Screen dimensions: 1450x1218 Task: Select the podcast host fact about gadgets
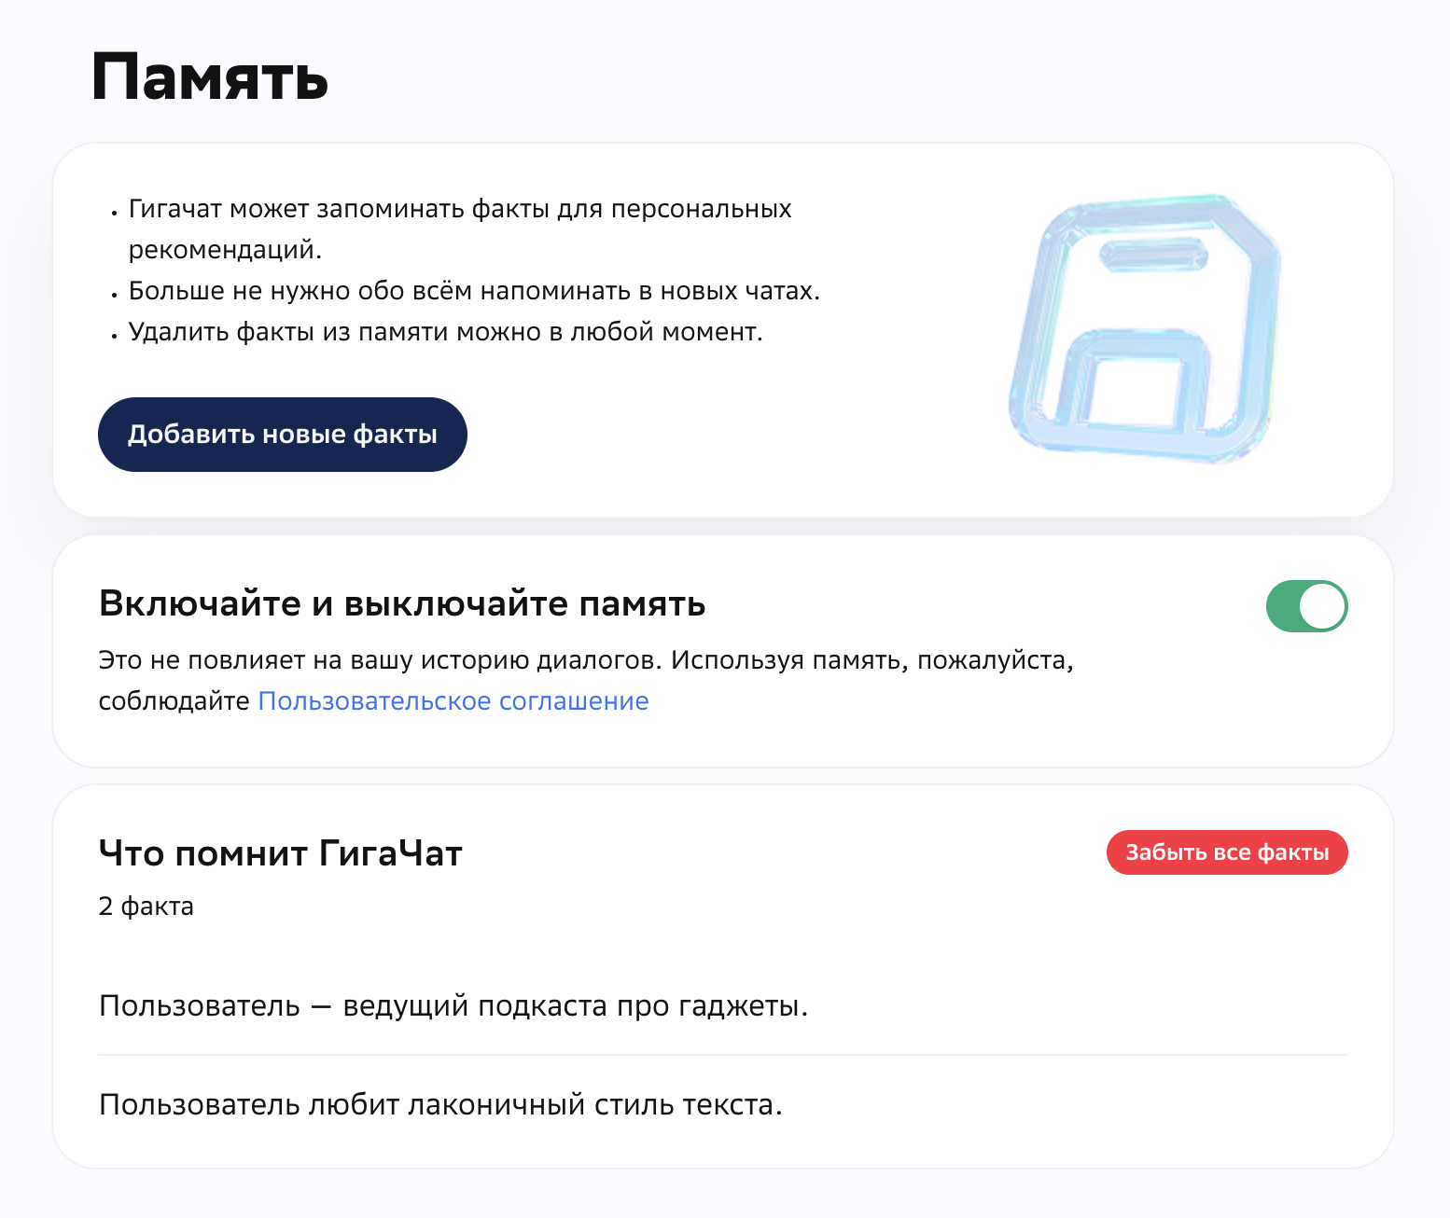pyautogui.click(x=453, y=1006)
